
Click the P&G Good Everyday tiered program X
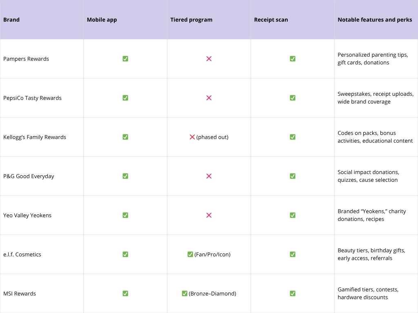(x=209, y=176)
